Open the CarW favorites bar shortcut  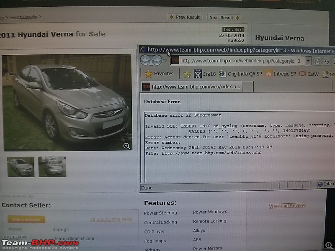[309, 74]
